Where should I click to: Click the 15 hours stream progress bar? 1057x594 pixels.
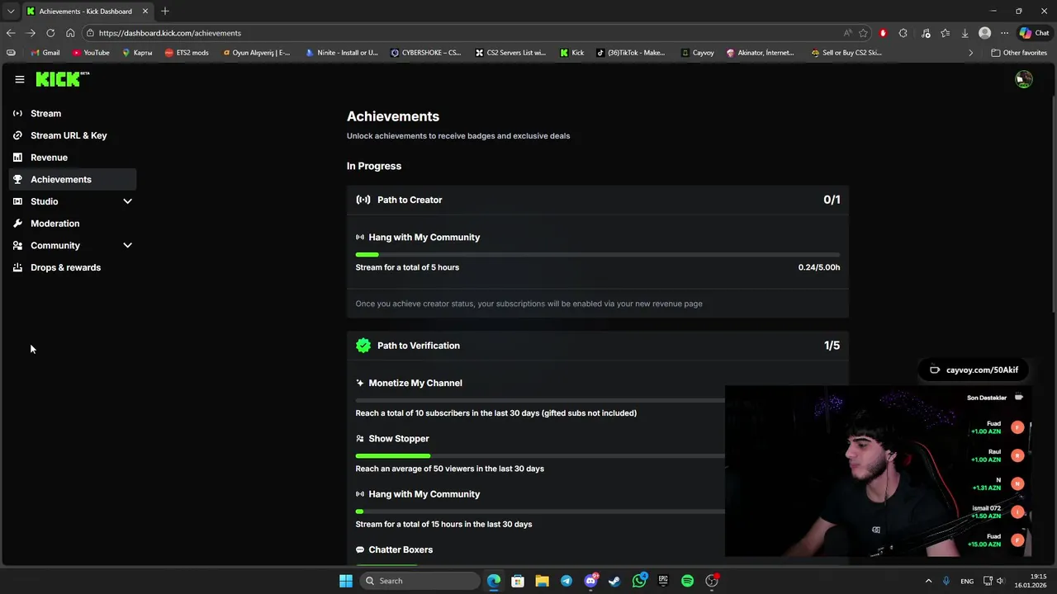[x=540, y=511]
